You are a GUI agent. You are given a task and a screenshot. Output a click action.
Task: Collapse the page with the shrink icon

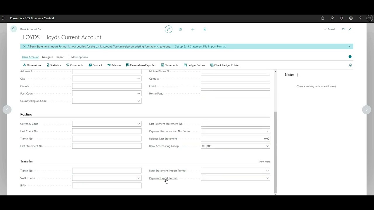350,29
